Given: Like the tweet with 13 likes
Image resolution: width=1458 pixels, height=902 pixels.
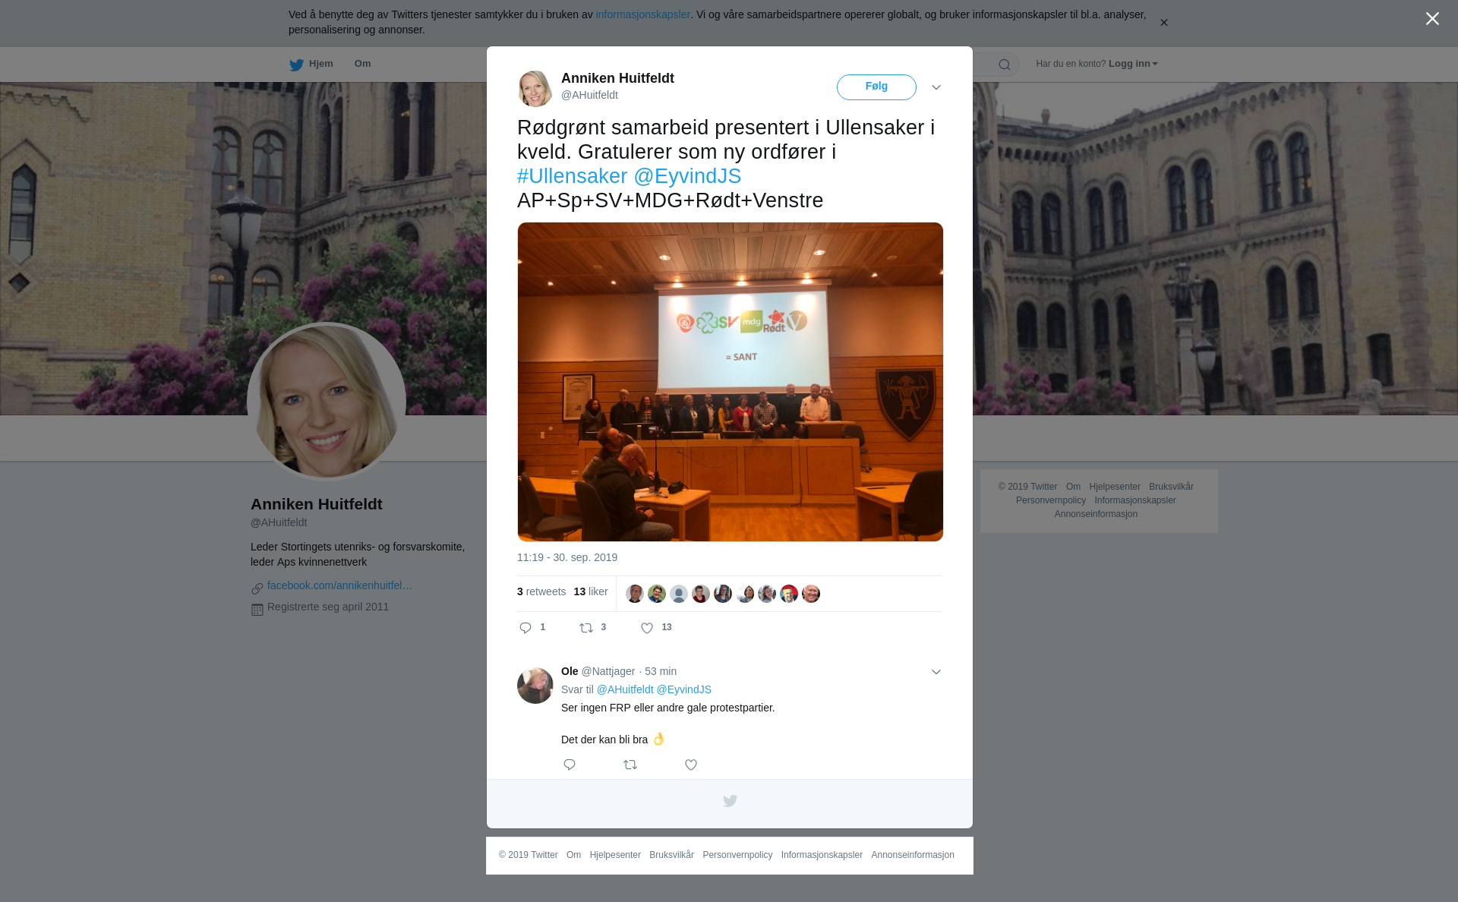Looking at the screenshot, I should [647, 628].
